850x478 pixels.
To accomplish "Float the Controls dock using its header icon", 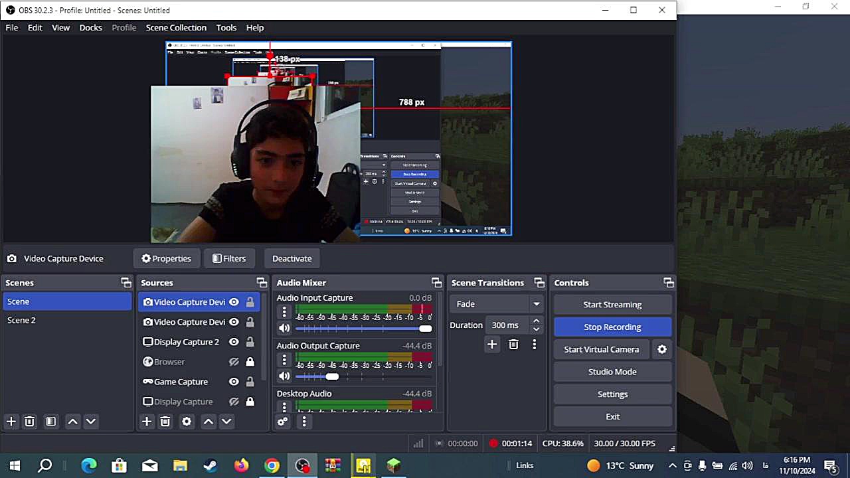I will click(669, 283).
